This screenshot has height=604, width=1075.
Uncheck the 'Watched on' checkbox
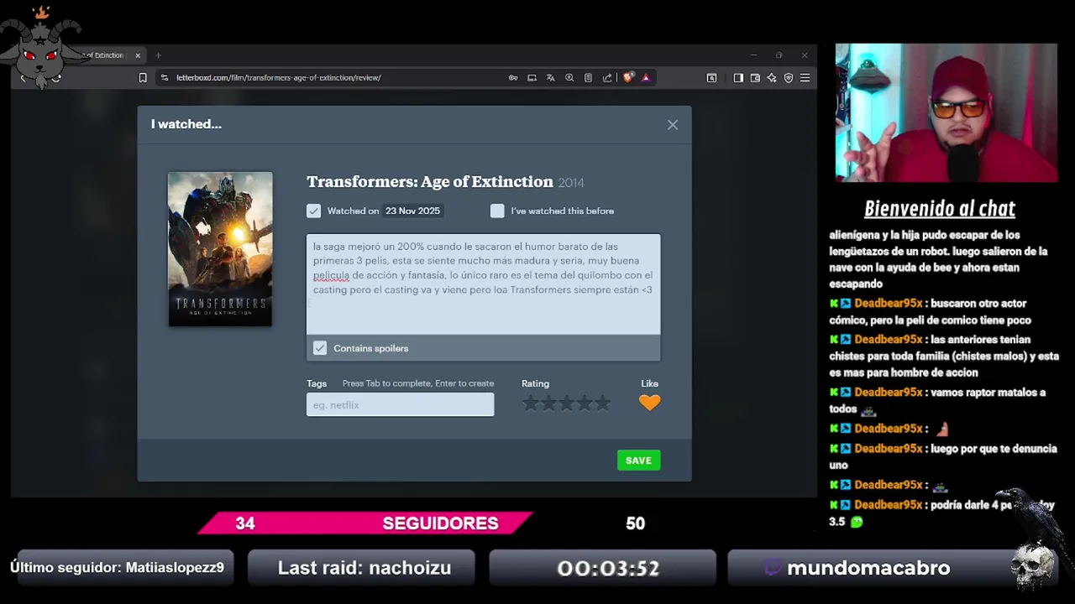313,211
